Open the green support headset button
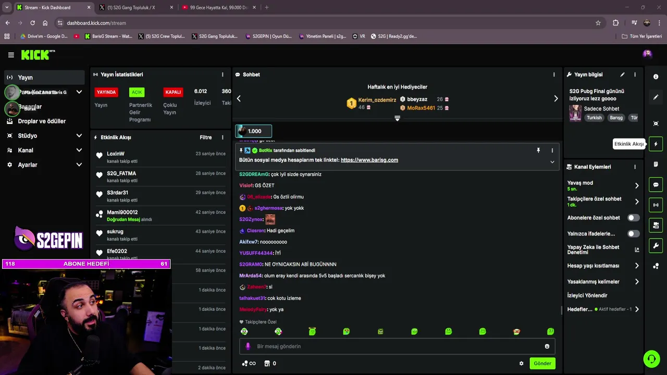Screen dimensions: 667x375 tap(651, 359)
